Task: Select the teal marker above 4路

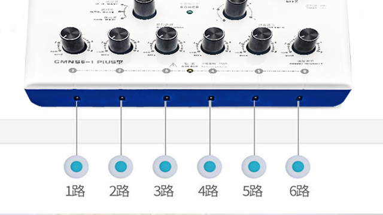Action: pos(210,167)
